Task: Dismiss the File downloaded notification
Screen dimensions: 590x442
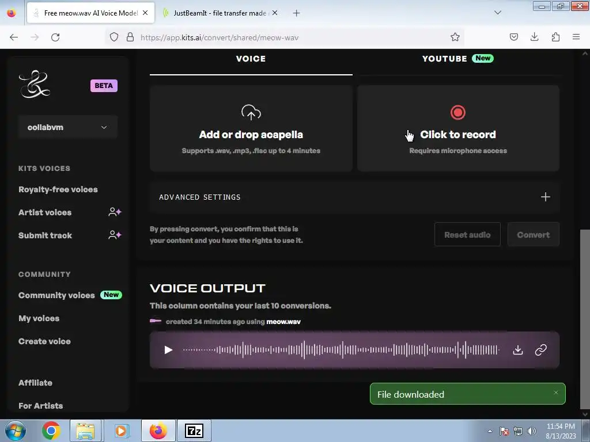Action: (x=556, y=393)
